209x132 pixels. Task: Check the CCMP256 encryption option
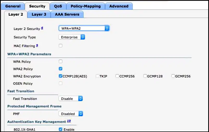coord(117,76)
